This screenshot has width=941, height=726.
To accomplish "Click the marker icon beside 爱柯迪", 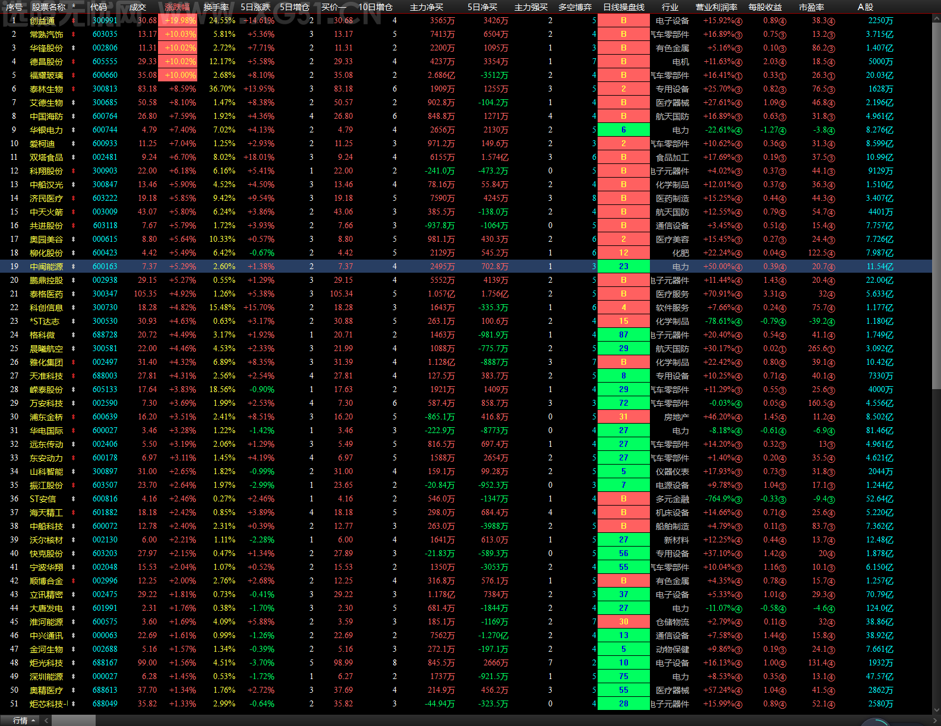I will coord(74,144).
